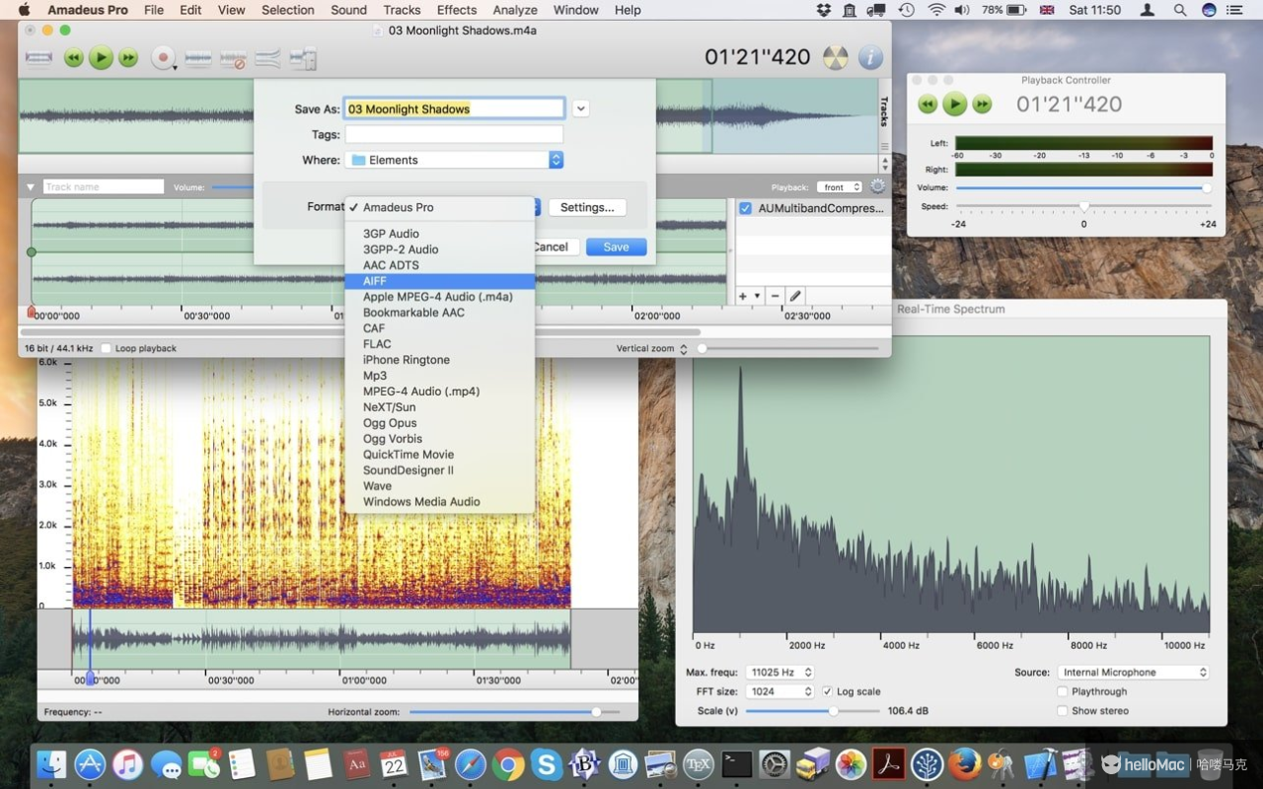The width and height of the screenshot is (1263, 789).
Task: Click the Horizontal zoom slider handle
Action: pyautogui.click(x=596, y=711)
